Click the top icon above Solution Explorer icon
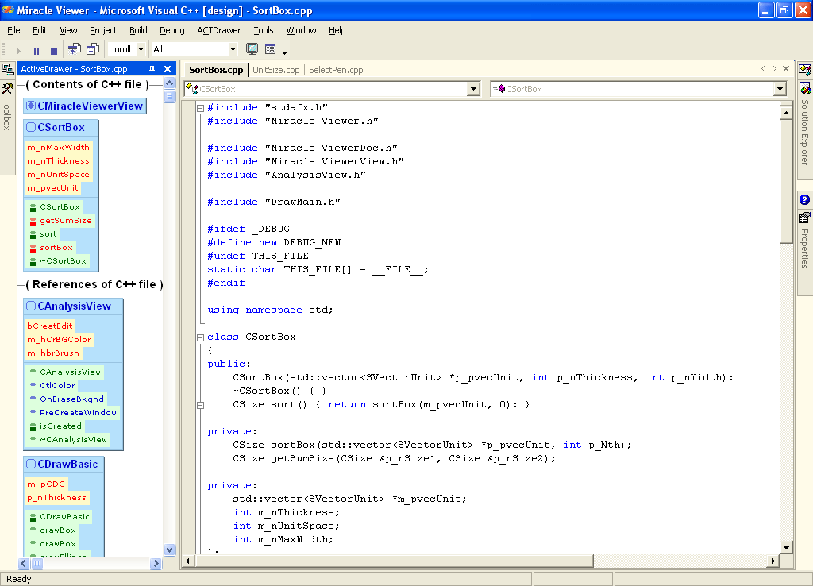The image size is (813, 586). point(805,70)
